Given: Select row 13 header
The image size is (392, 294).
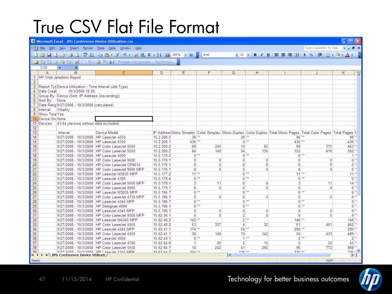Looking at the screenshot, I should pyautogui.click(x=34, y=132).
